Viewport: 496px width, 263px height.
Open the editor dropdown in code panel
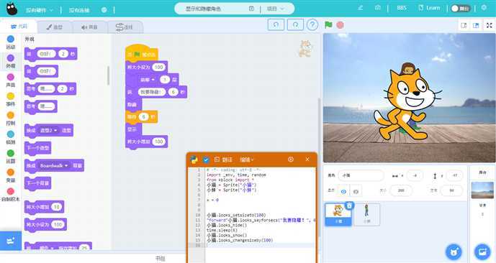pyautogui.click(x=246, y=160)
